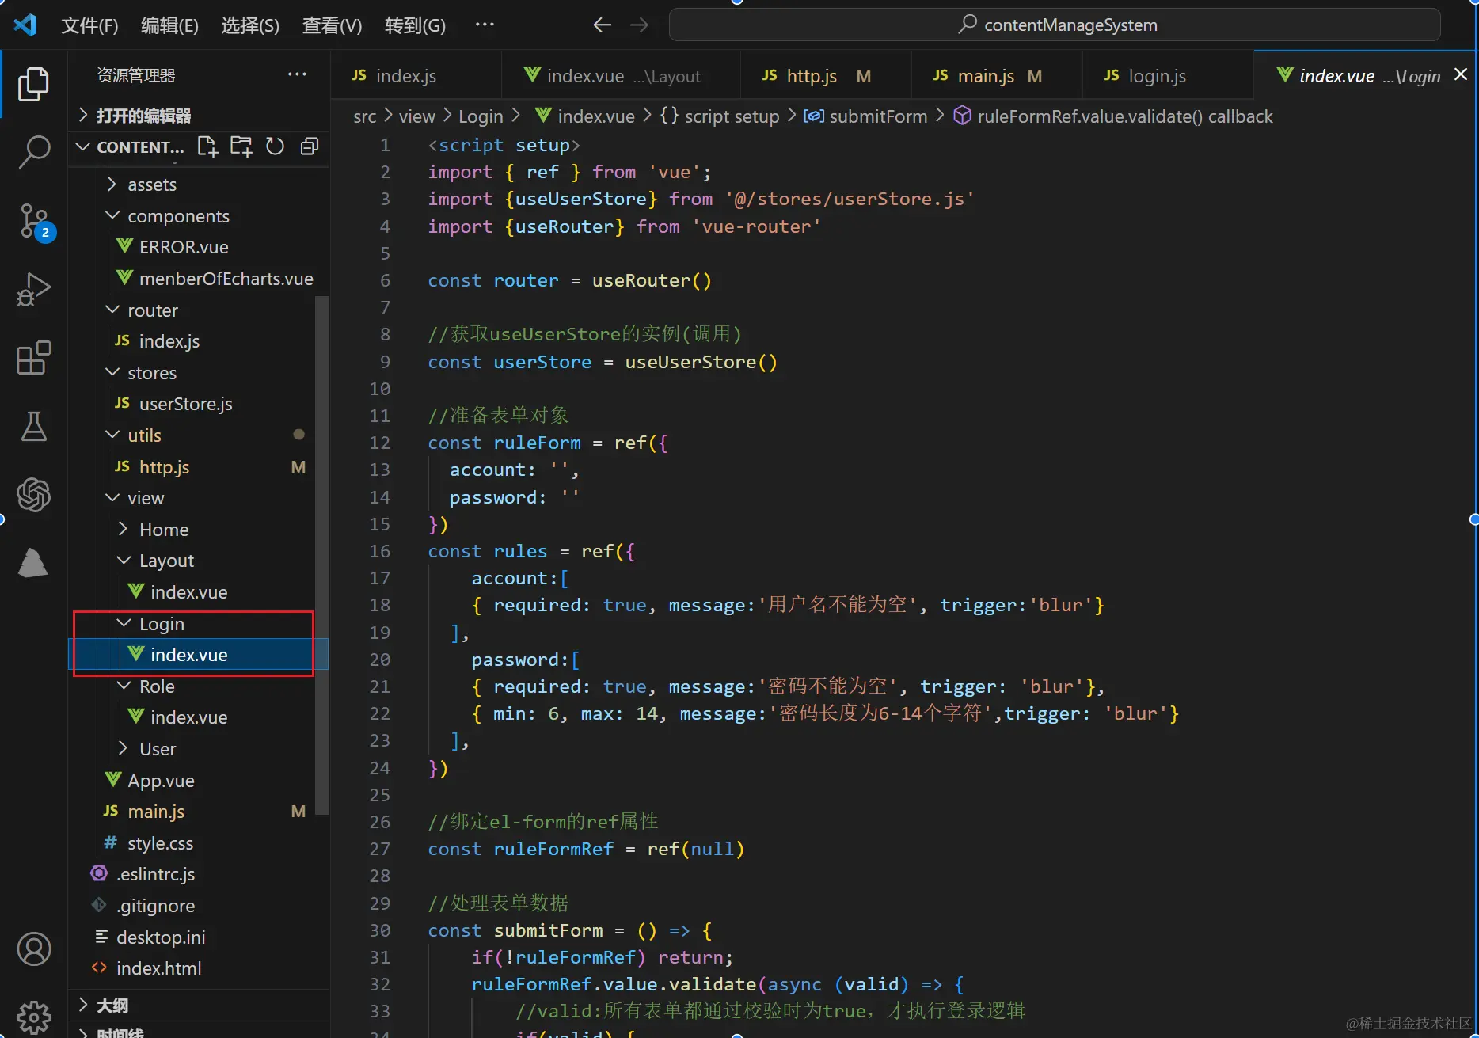Open the 文件(F) menu
Screen dimensions: 1479x1038
[89, 25]
